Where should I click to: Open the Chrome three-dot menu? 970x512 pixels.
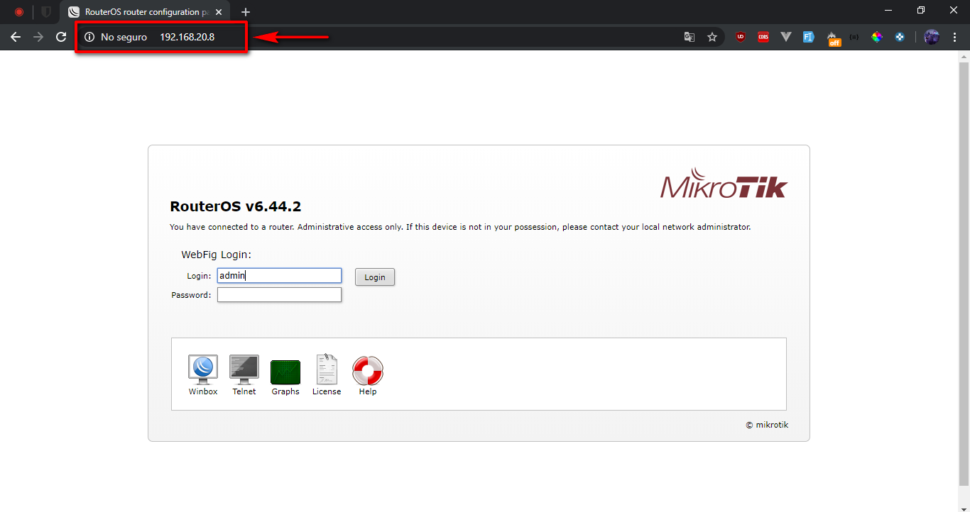click(x=954, y=37)
